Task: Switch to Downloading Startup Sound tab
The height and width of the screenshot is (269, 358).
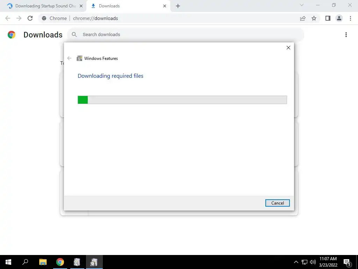Action: click(x=43, y=6)
